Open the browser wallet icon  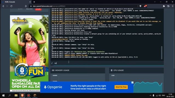pos(168,6)
